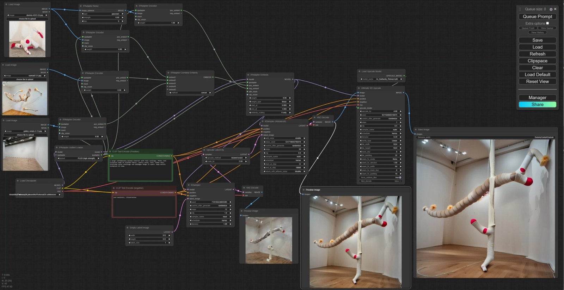The height and width of the screenshot is (290, 564).
Task: Click the Queue Front button
Action: pos(528,28)
